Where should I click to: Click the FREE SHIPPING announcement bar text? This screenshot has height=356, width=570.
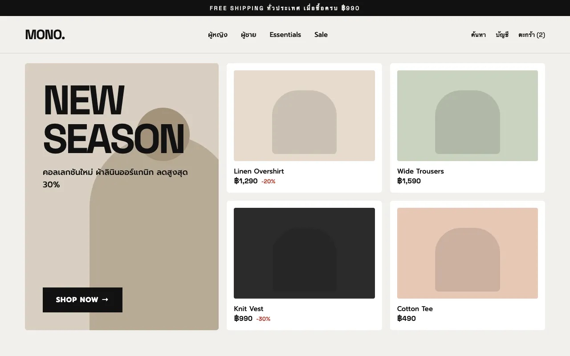click(285, 8)
